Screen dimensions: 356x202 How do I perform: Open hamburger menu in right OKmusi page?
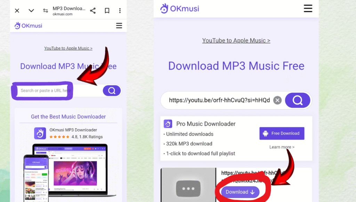308,8
